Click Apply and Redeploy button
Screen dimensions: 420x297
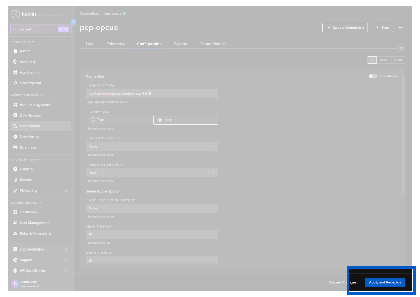pos(385,282)
